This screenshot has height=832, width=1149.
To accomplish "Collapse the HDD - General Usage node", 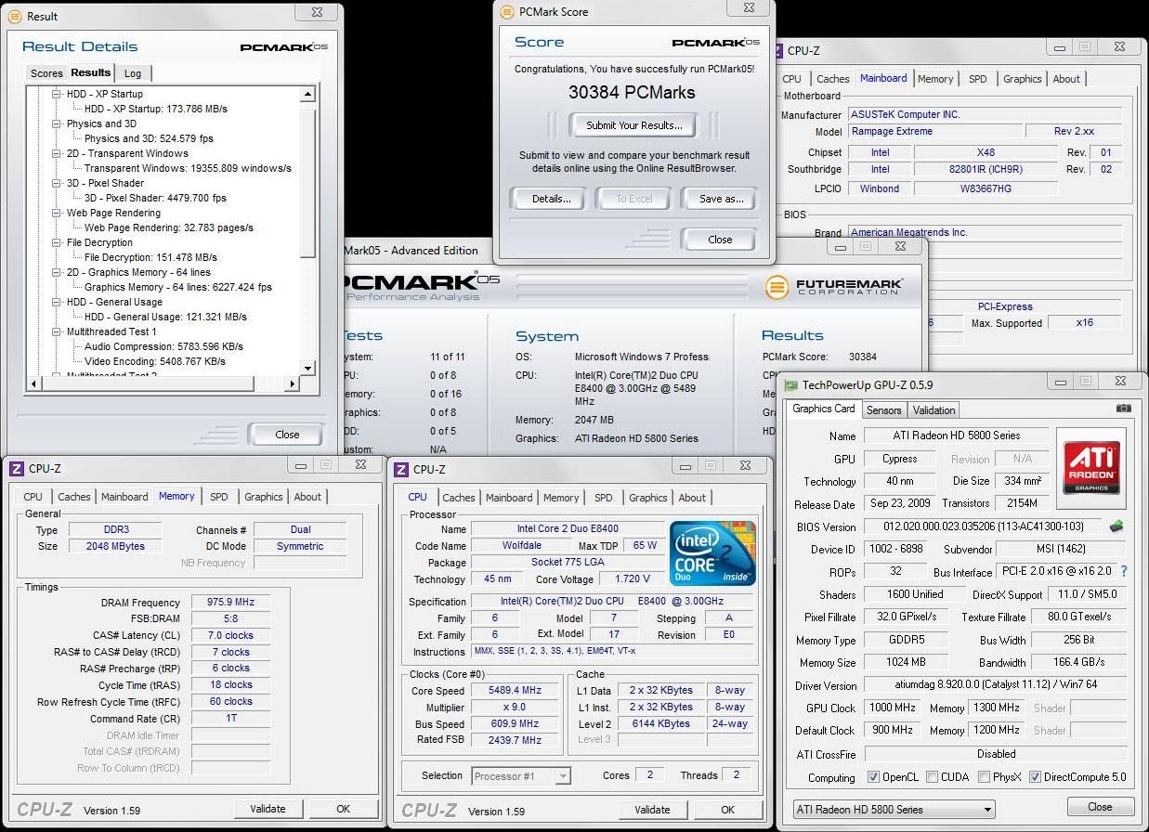I will point(57,302).
